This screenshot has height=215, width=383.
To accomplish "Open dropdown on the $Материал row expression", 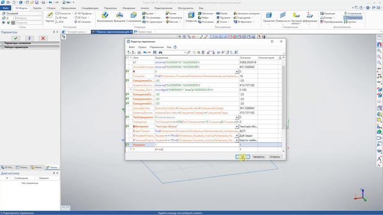I will [236, 127].
